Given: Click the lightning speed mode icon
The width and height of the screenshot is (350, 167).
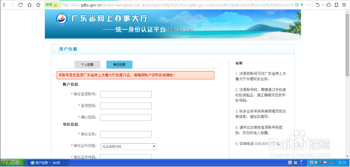Looking at the screenshot, I should coord(302,5).
